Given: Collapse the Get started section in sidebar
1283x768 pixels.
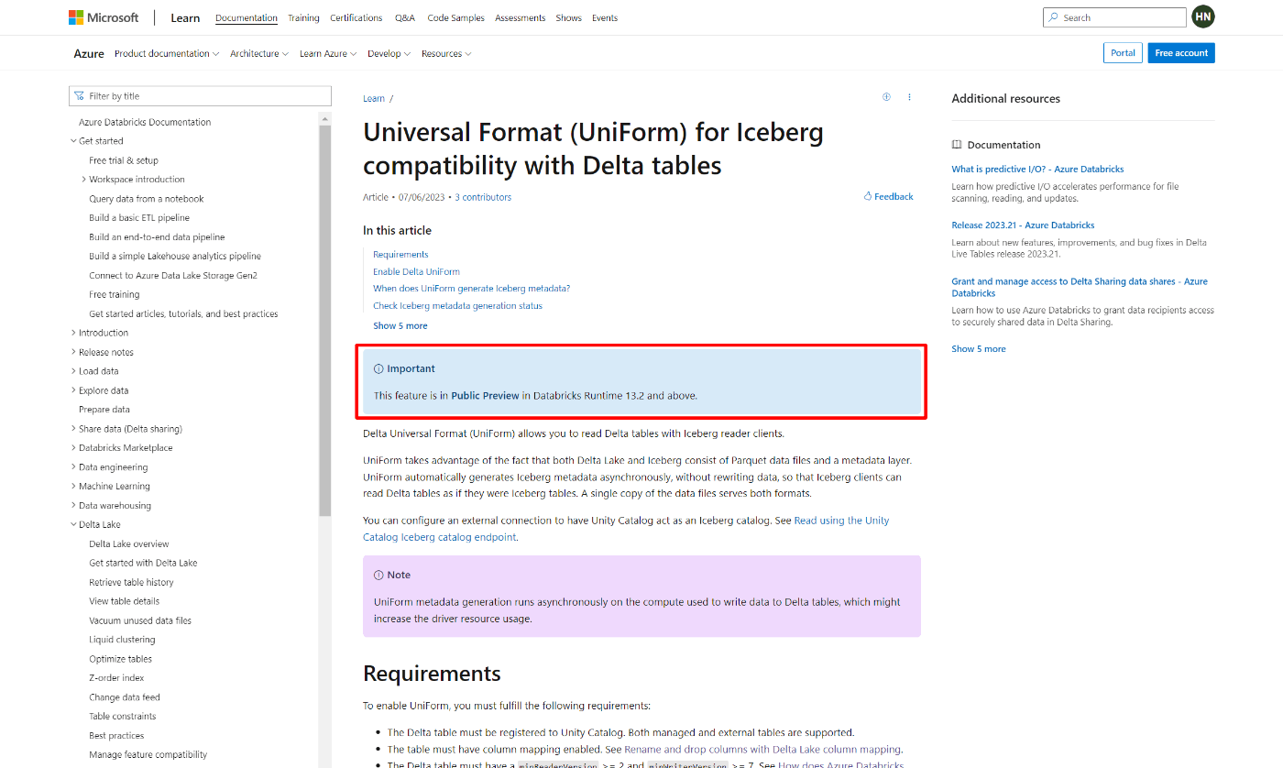Looking at the screenshot, I should (72, 140).
